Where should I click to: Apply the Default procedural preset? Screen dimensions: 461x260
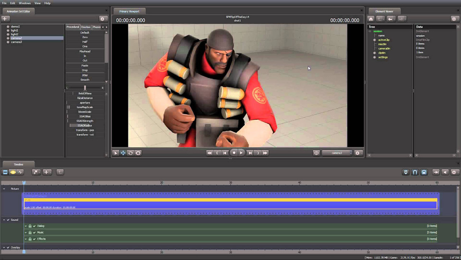coord(85,33)
